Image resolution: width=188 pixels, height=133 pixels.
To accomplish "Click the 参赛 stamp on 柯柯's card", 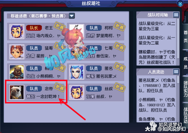I will [119, 26].
